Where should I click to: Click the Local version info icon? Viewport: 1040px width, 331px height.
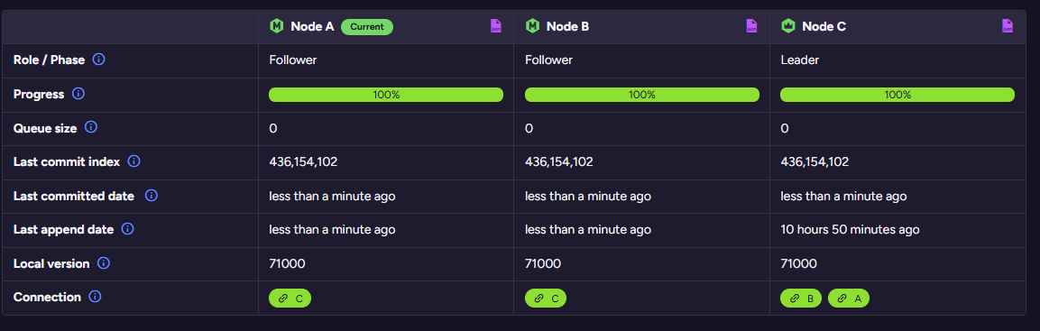click(104, 263)
